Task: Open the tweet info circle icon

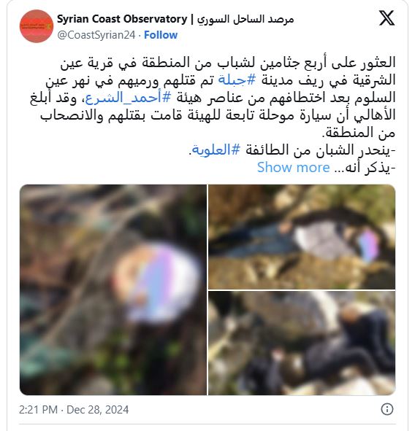Action: pos(387,409)
